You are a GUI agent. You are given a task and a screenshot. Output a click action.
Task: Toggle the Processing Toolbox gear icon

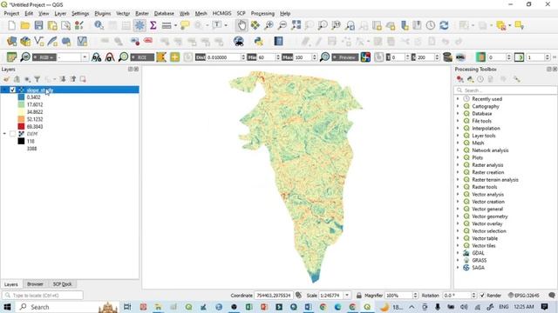pos(139,25)
